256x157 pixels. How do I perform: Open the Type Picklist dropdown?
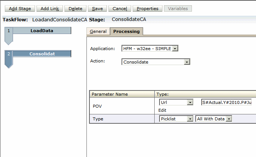(190, 118)
